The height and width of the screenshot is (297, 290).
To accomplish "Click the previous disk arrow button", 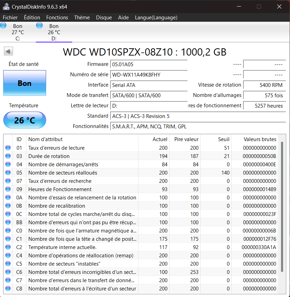I will click(x=8, y=51).
